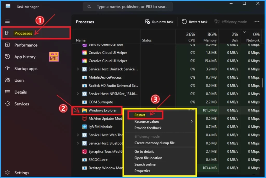The width and height of the screenshot is (266, 178).
Task: Click the Performance sidebar icon
Action: coord(7,45)
